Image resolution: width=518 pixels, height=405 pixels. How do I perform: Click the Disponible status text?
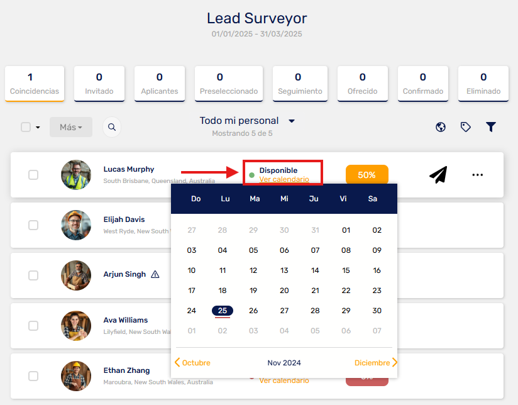pyautogui.click(x=278, y=170)
